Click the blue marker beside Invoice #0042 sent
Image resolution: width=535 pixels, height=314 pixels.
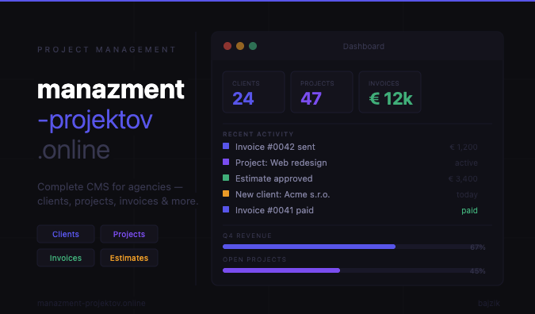226,146
